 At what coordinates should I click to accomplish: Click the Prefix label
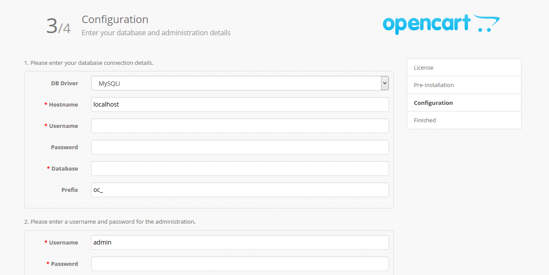pos(70,190)
